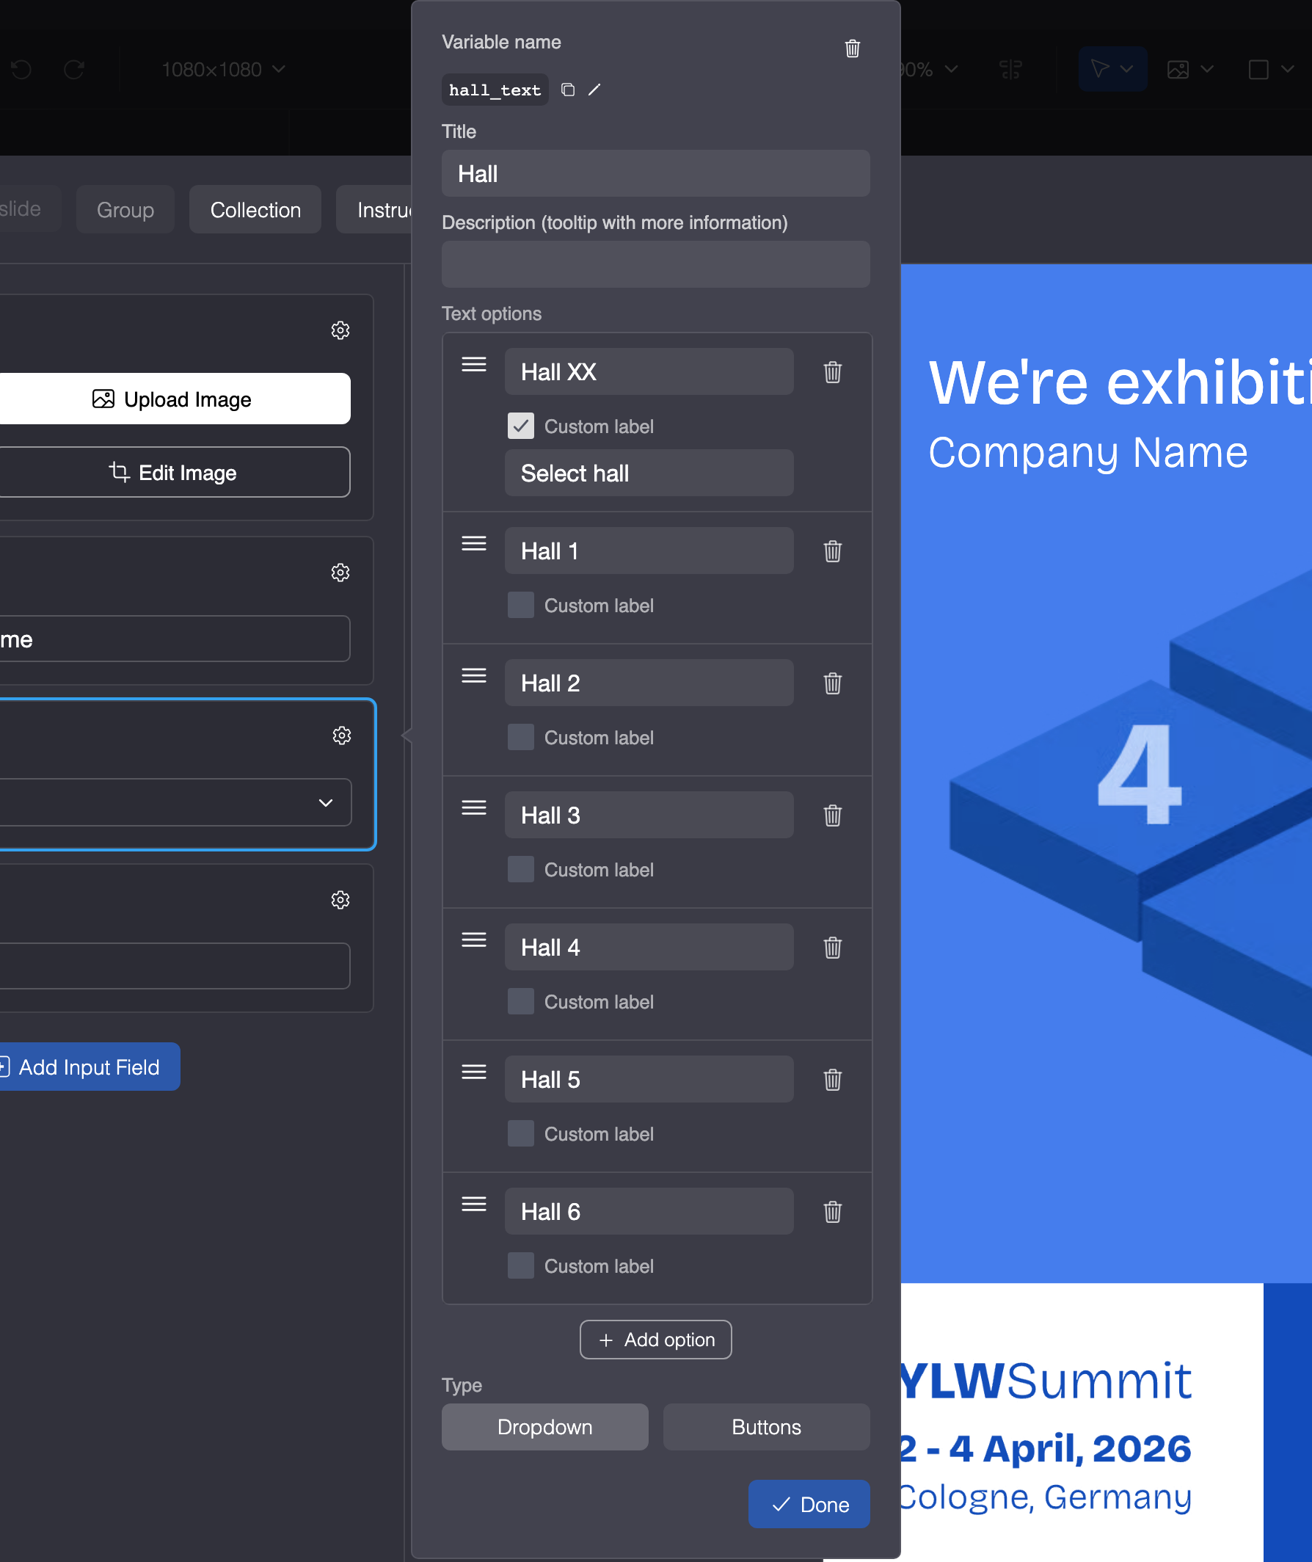Delete the Hall 5 option
This screenshot has width=1312, height=1562.
tap(832, 1079)
